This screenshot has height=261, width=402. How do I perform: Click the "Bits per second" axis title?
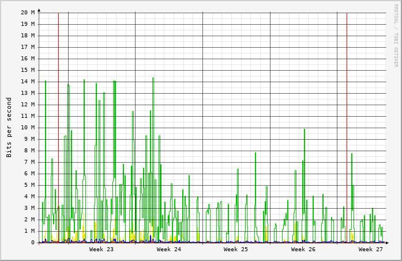(9, 127)
